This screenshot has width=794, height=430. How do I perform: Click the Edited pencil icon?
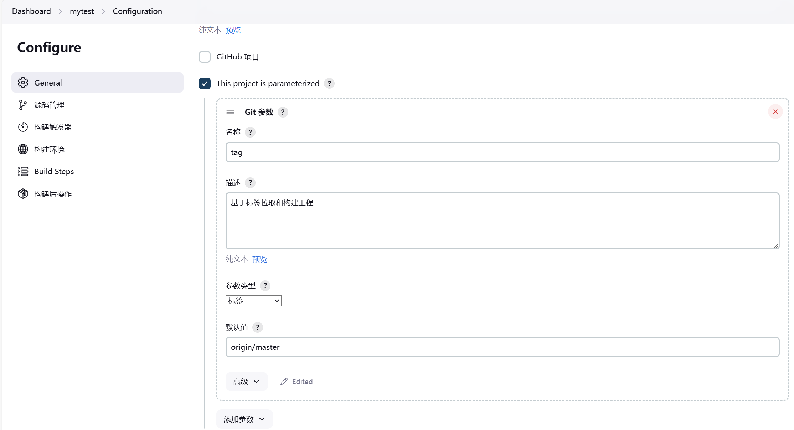pyautogui.click(x=284, y=382)
